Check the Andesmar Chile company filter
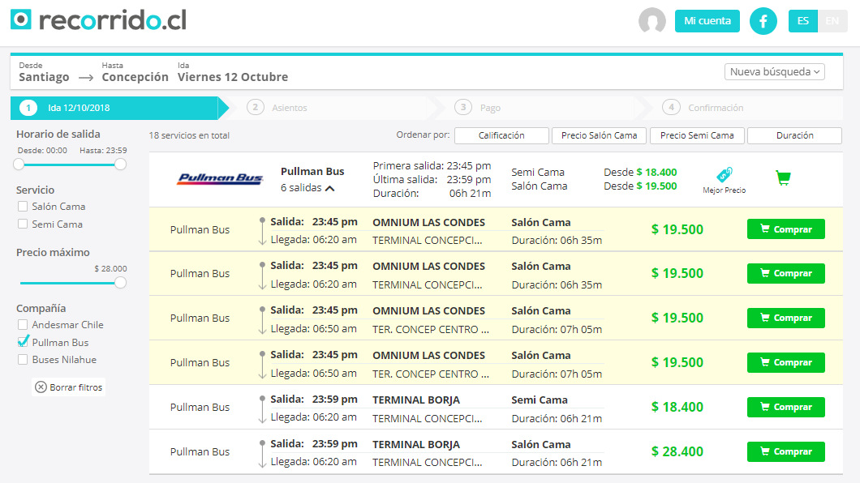 coord(23,325)
